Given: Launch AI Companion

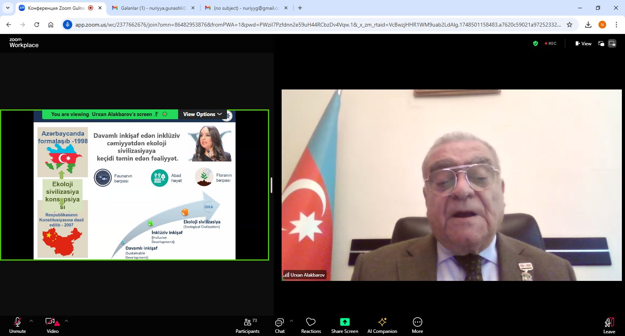Looking at the screenshot, I should 382,325.
